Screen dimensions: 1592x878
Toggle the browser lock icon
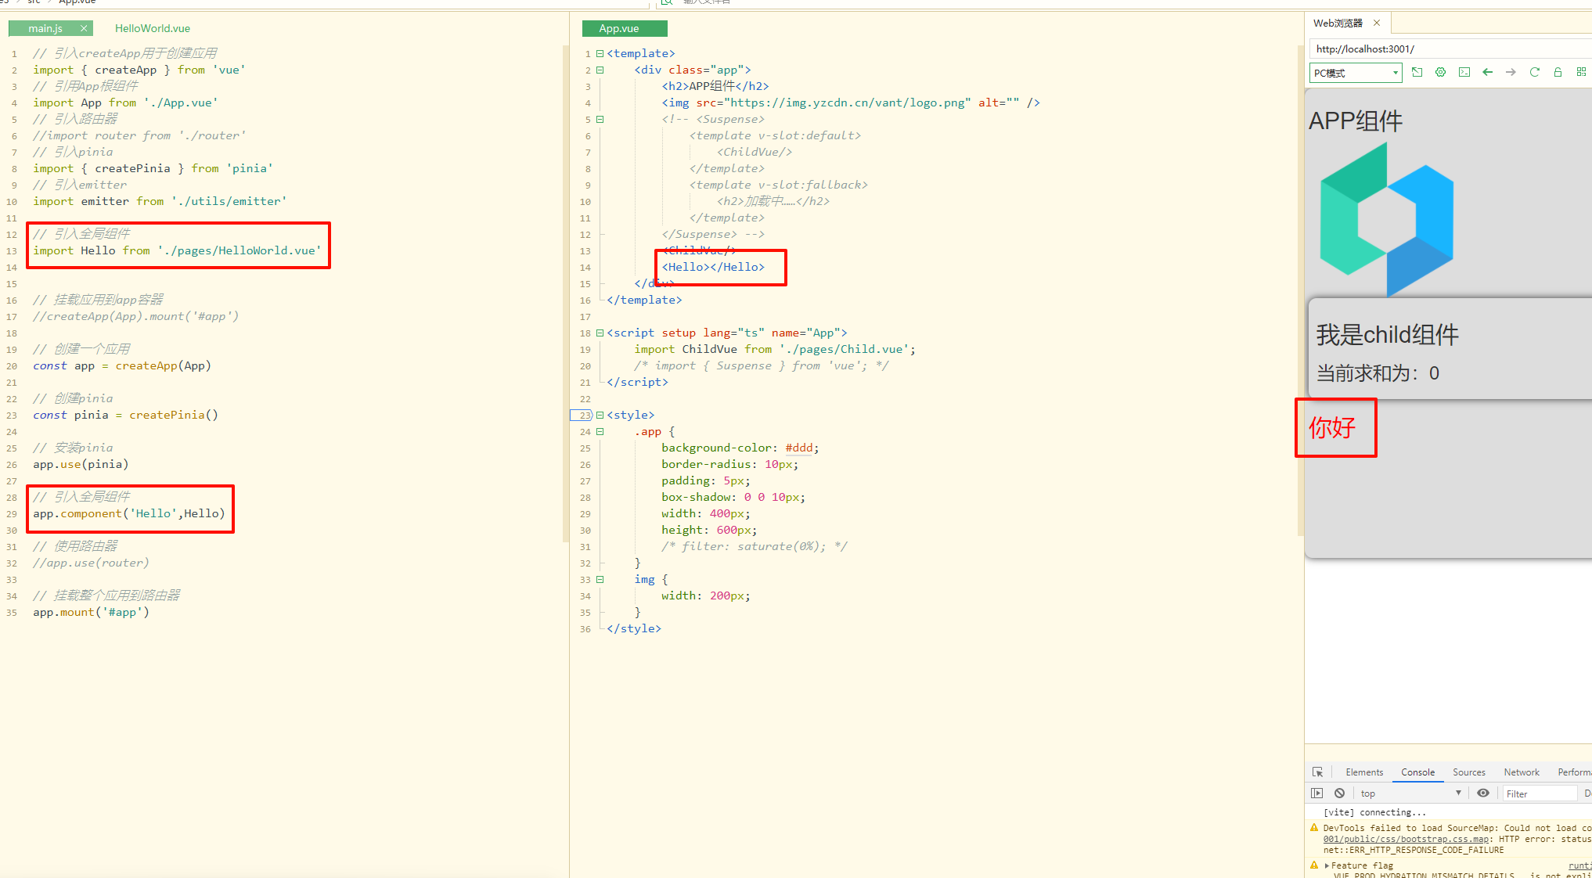(1558, 72)
